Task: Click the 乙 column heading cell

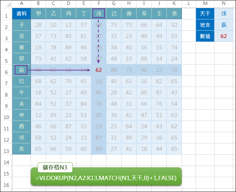Action: (53, 14)
